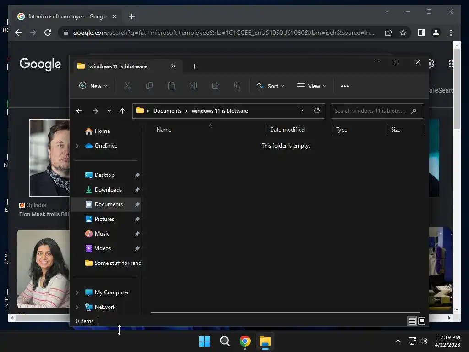Viewport: 469px width, 352px height.
Task: Expand Network tree node
Action: [77, 307]
